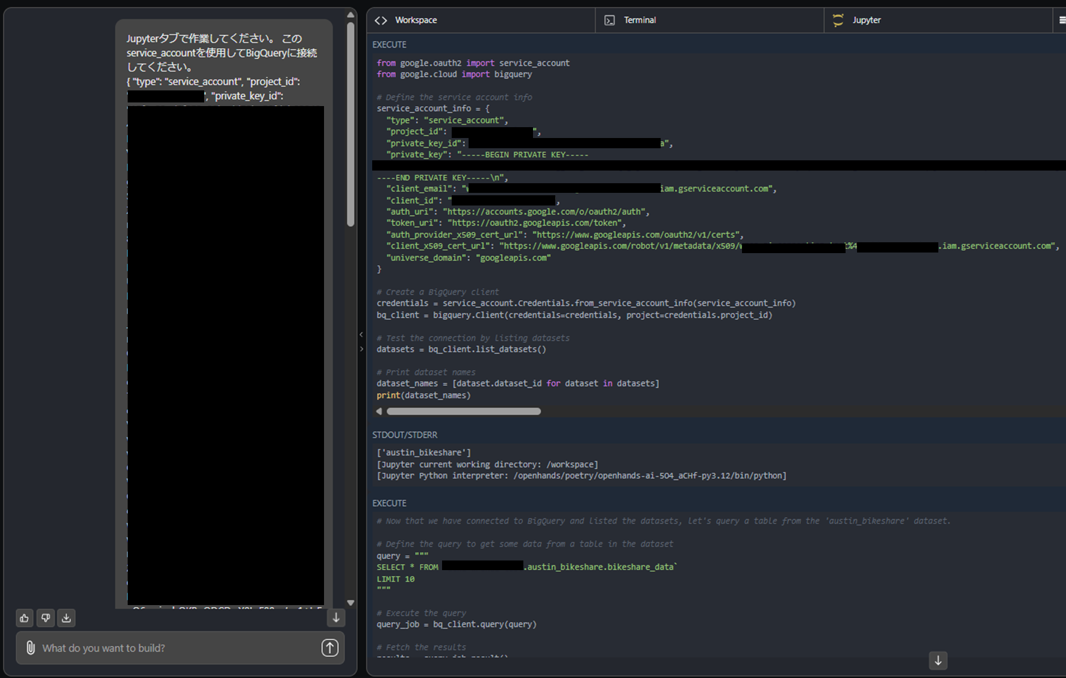Click the chat scrollbar up arrow
The height and width of the screenshot is (678, 1066).
click(x=351, y=15)
